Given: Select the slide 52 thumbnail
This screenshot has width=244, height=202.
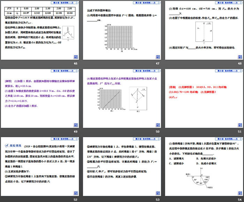Looking at the screenshot, I should coord(40,166).
